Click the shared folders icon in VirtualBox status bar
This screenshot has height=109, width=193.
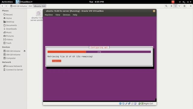[132, 104]
